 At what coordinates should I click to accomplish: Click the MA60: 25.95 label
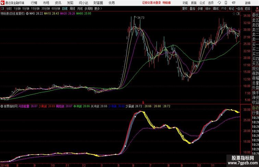pos(84,14)
